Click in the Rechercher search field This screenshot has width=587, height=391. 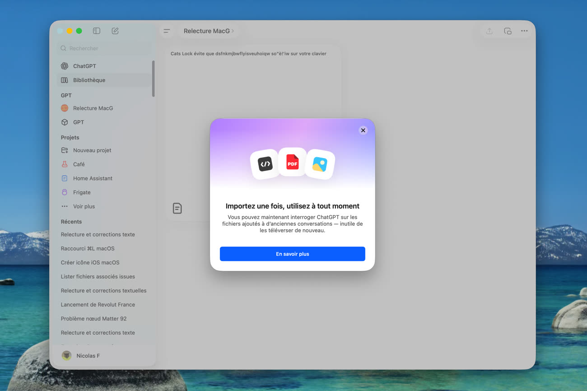[104, 48]
